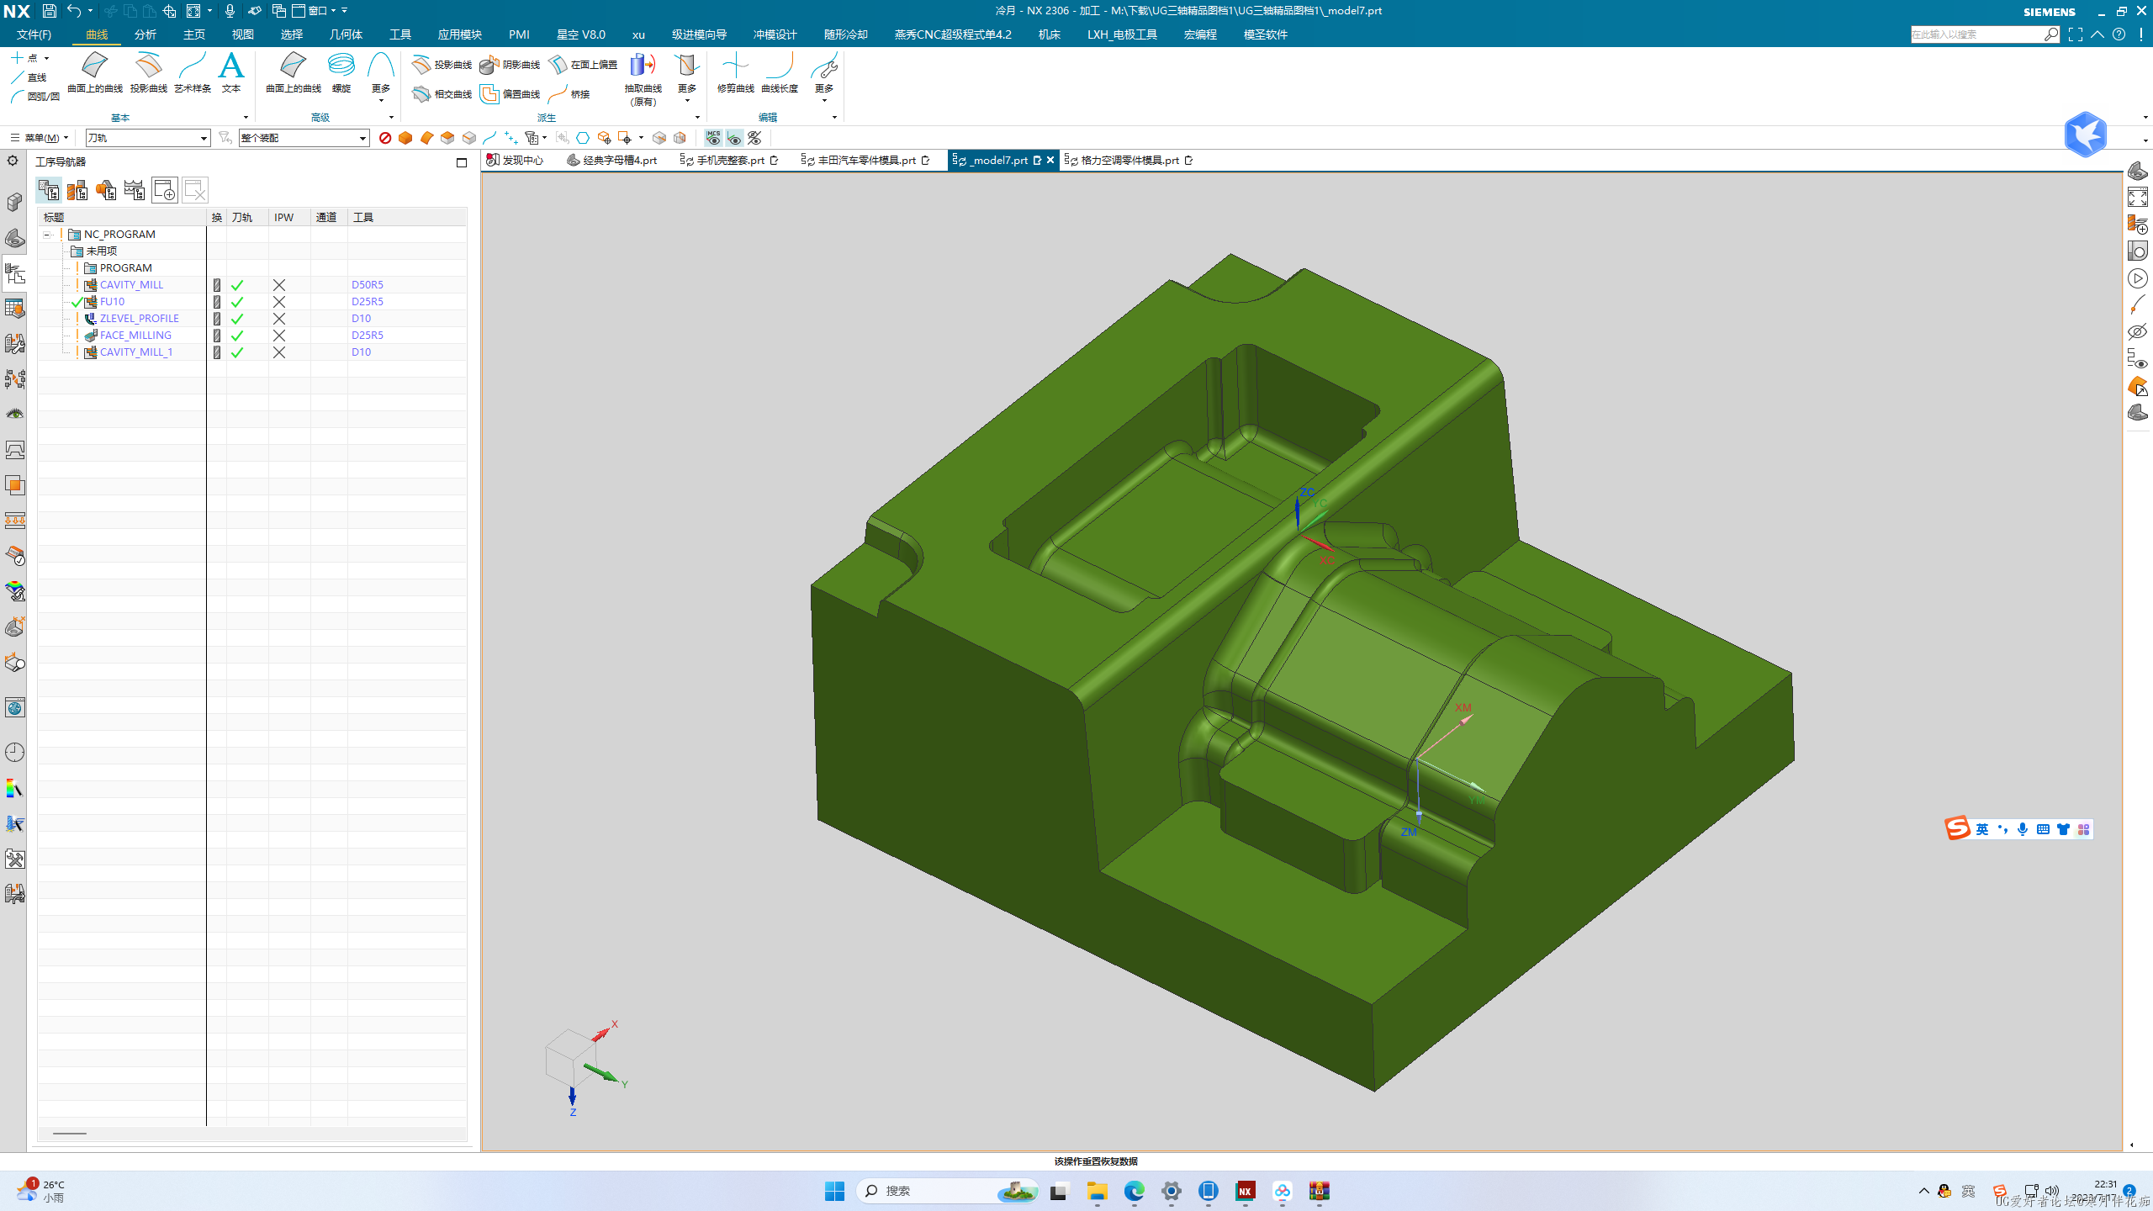Click the red deselect-all icon in selection bar
Viewport: 2153px width, 1211px height.
385,138
